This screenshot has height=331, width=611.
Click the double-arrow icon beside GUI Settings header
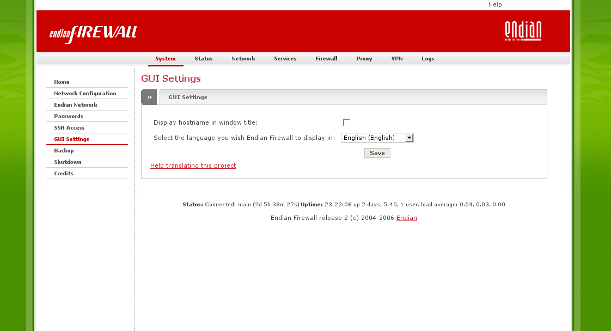(149, 97)
